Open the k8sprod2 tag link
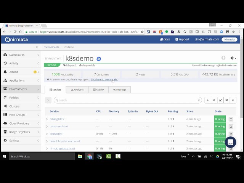 coord(71,65)
